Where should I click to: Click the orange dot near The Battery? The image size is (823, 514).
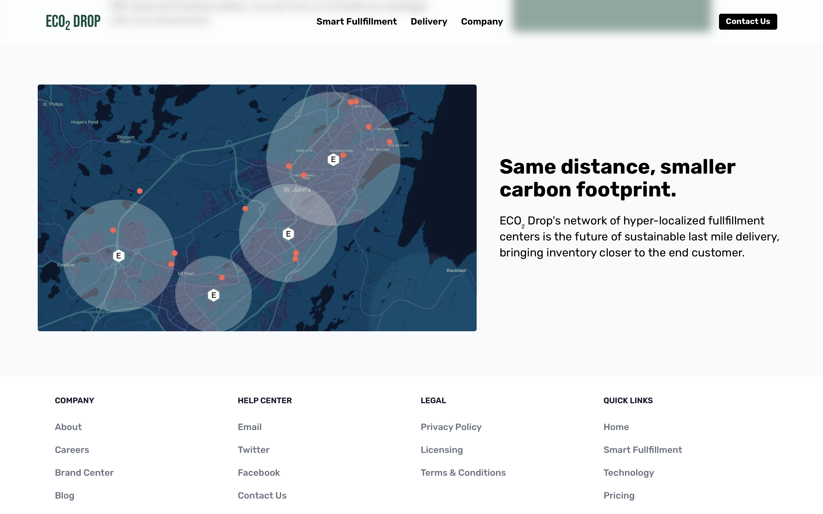coord(389,142)
